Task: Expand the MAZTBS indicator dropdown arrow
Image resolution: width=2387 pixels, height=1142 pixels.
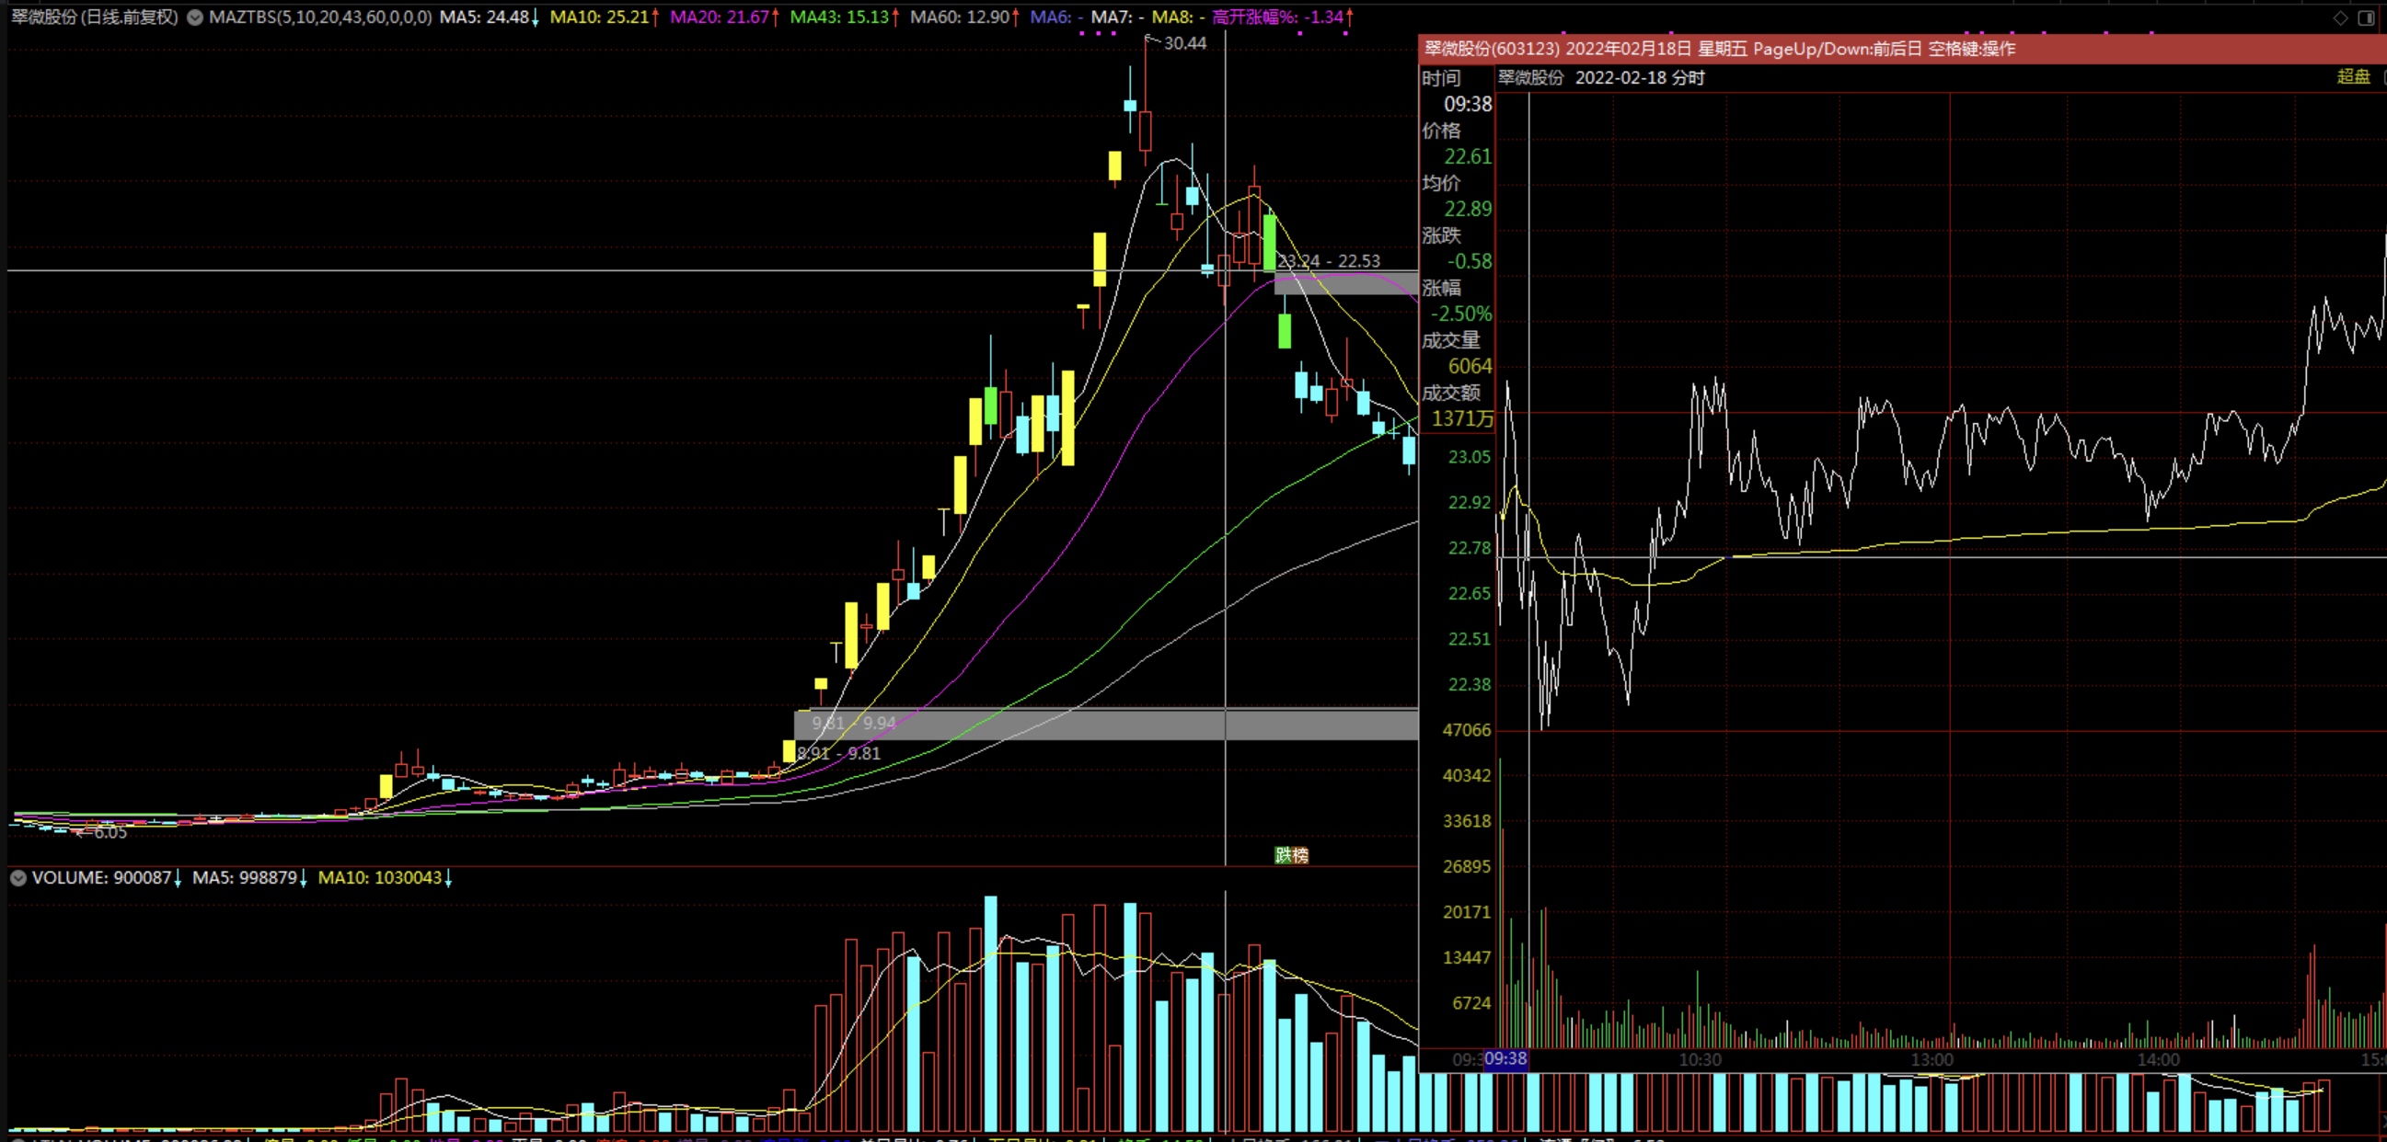Action: point(194,17)
